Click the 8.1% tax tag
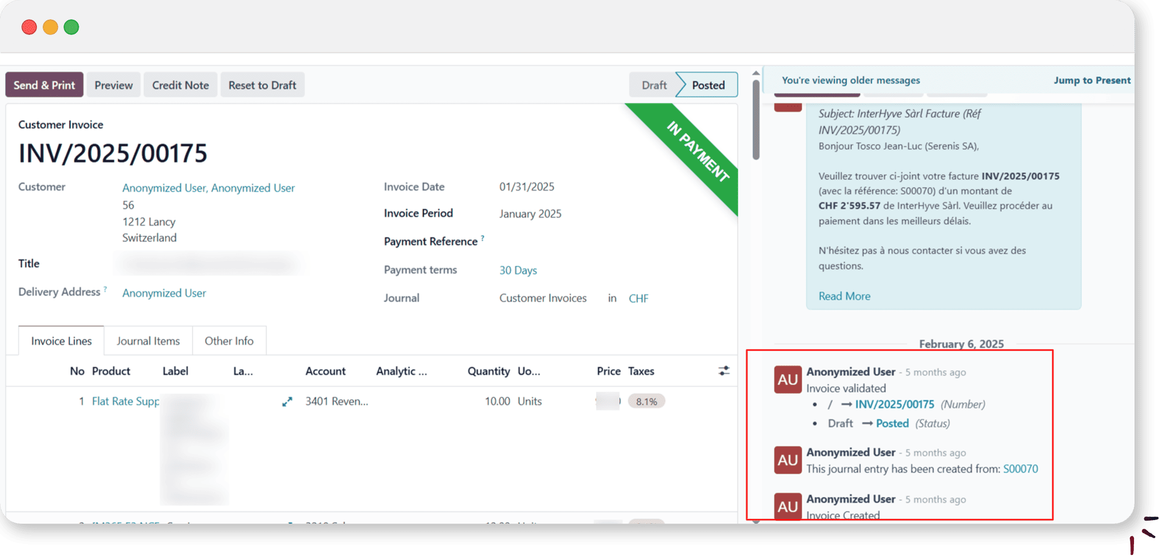The width and height of the screenshot is (1159, 556). [646, 401]
